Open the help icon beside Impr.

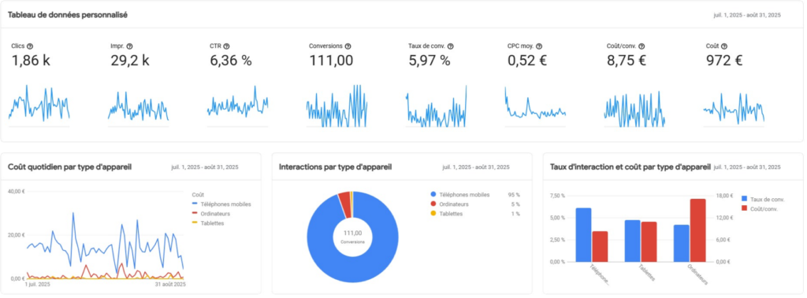(129, 46)
